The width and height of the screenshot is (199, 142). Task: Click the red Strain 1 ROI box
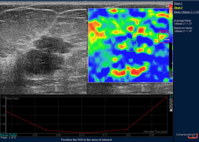click(164, 38)
